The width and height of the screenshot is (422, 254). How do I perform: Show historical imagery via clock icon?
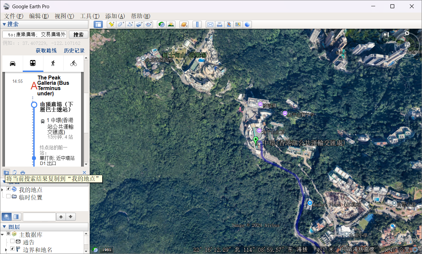162,24
